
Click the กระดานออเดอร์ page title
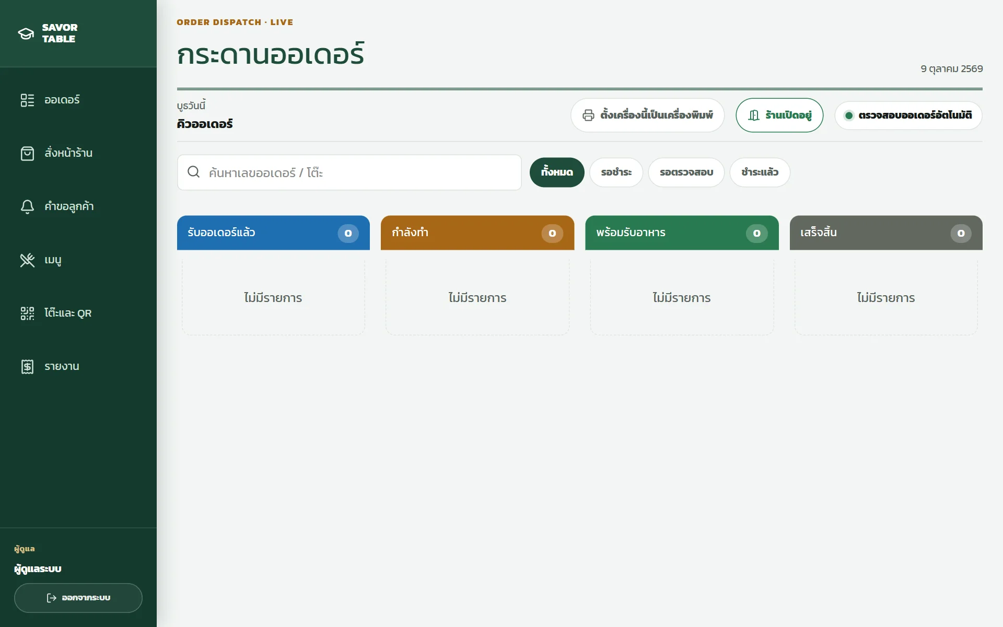pos(271,54)
